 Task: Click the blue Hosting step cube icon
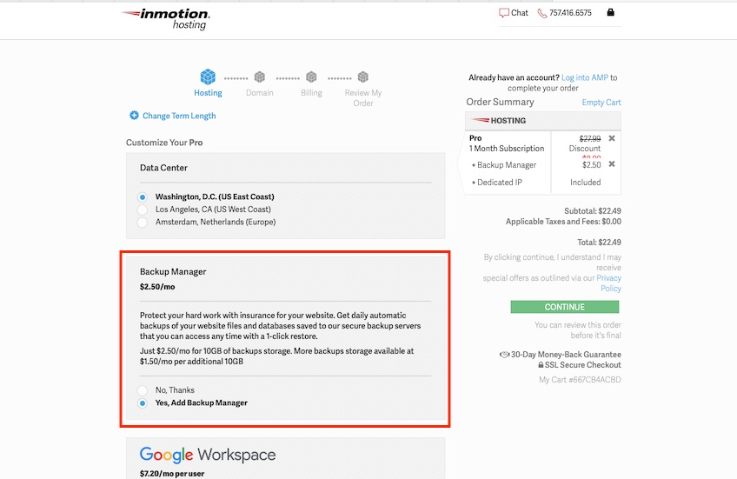[208, 77]
